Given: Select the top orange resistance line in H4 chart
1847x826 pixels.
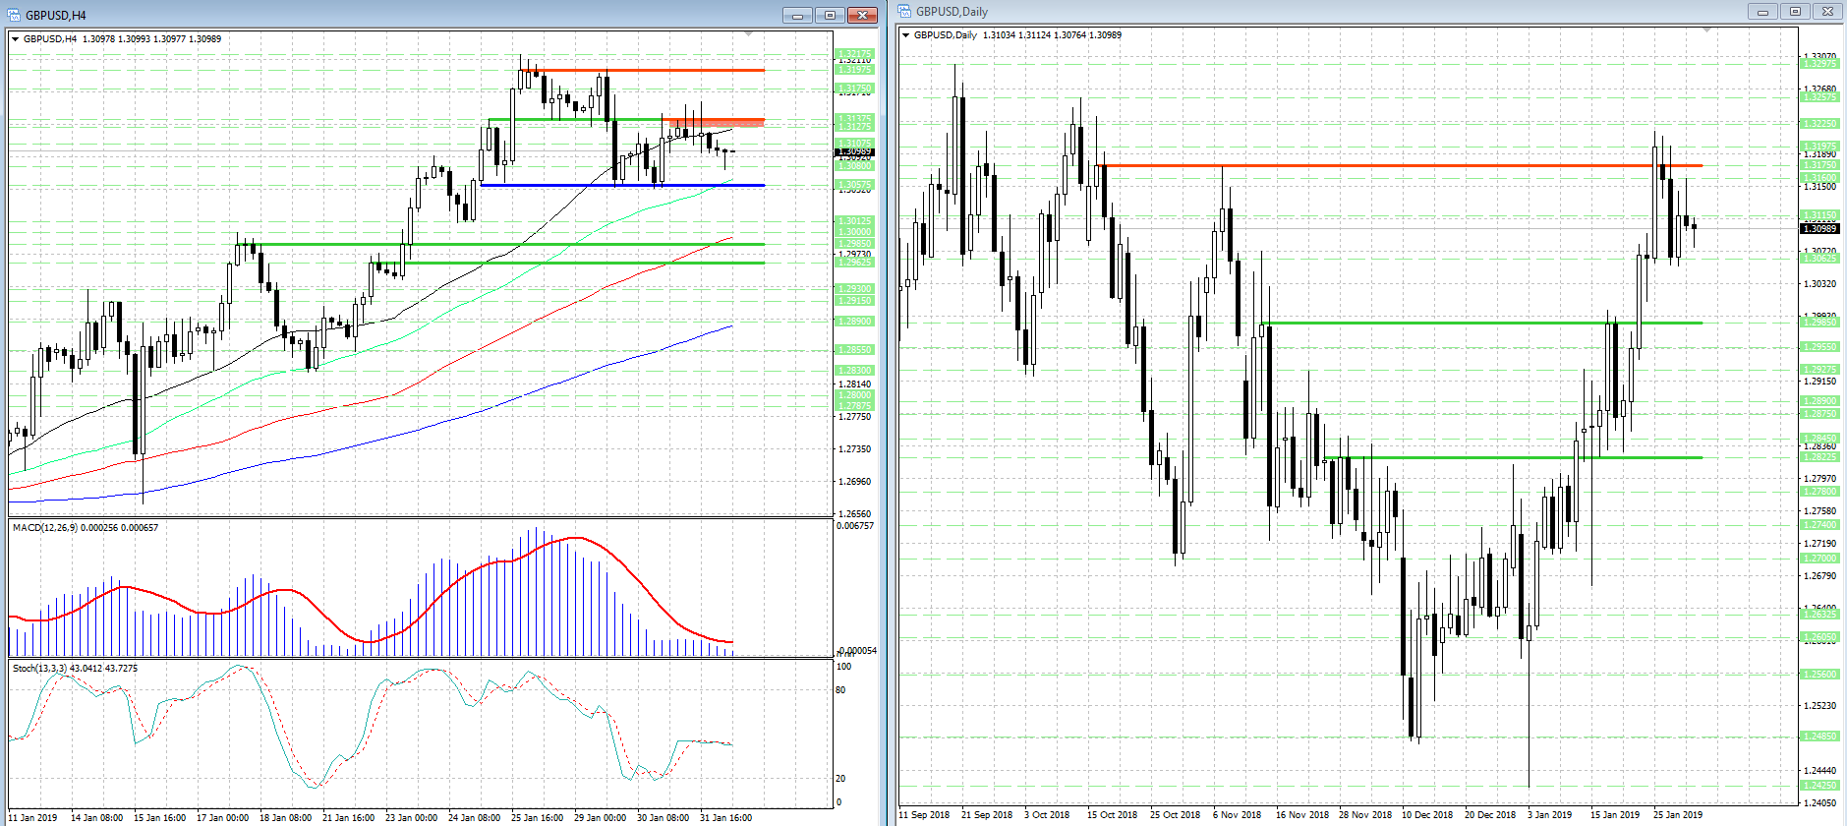Looking at the screenshot, I should [x=643, y=70].
